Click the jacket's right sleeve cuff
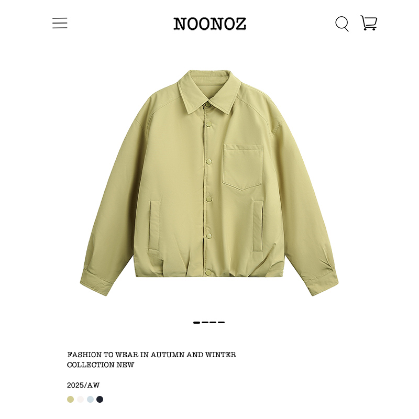 tap(322, 282)
